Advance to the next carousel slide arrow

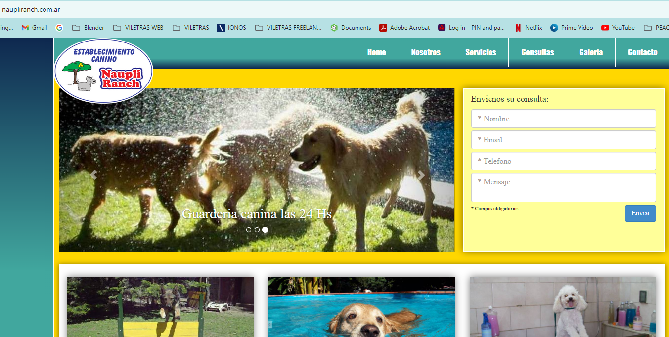pyautogui.click(x=421, y=174)
